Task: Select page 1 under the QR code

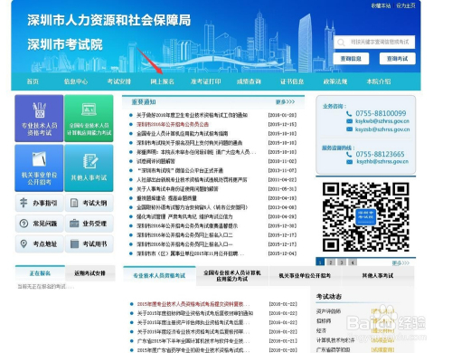Action: [x=320, y=262]
